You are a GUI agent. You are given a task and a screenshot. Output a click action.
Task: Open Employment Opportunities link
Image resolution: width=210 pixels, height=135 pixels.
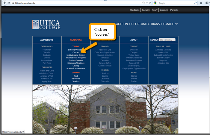(134, 68)
